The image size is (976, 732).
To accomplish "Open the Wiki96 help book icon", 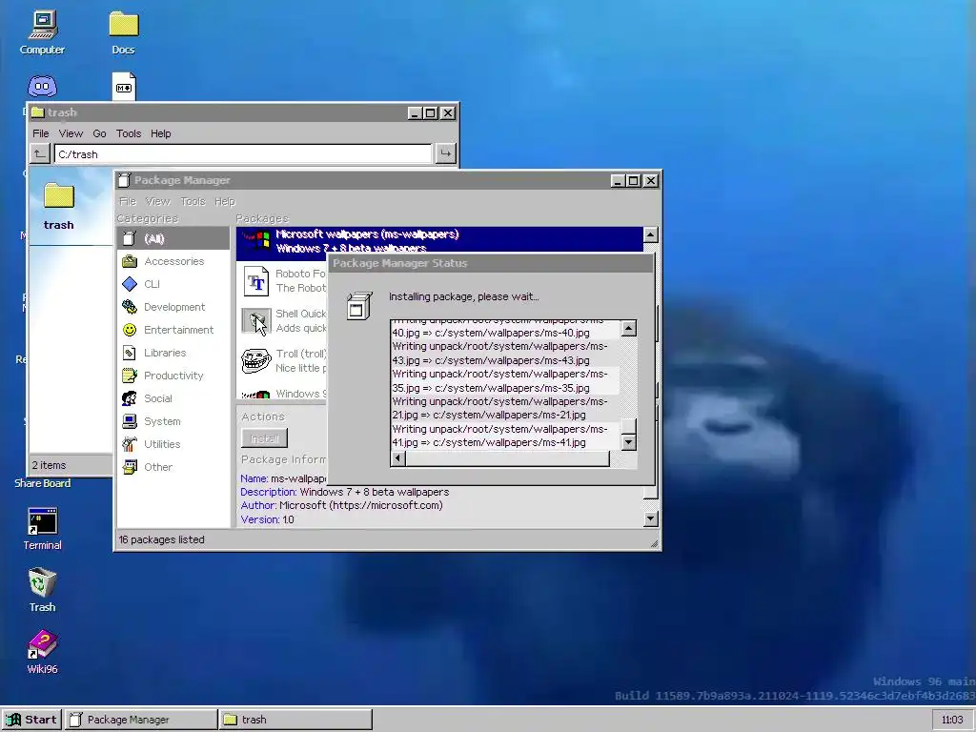I will [x=42, y=652].
